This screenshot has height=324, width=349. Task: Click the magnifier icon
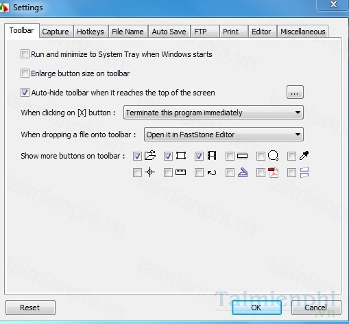(x=273, y=156)
